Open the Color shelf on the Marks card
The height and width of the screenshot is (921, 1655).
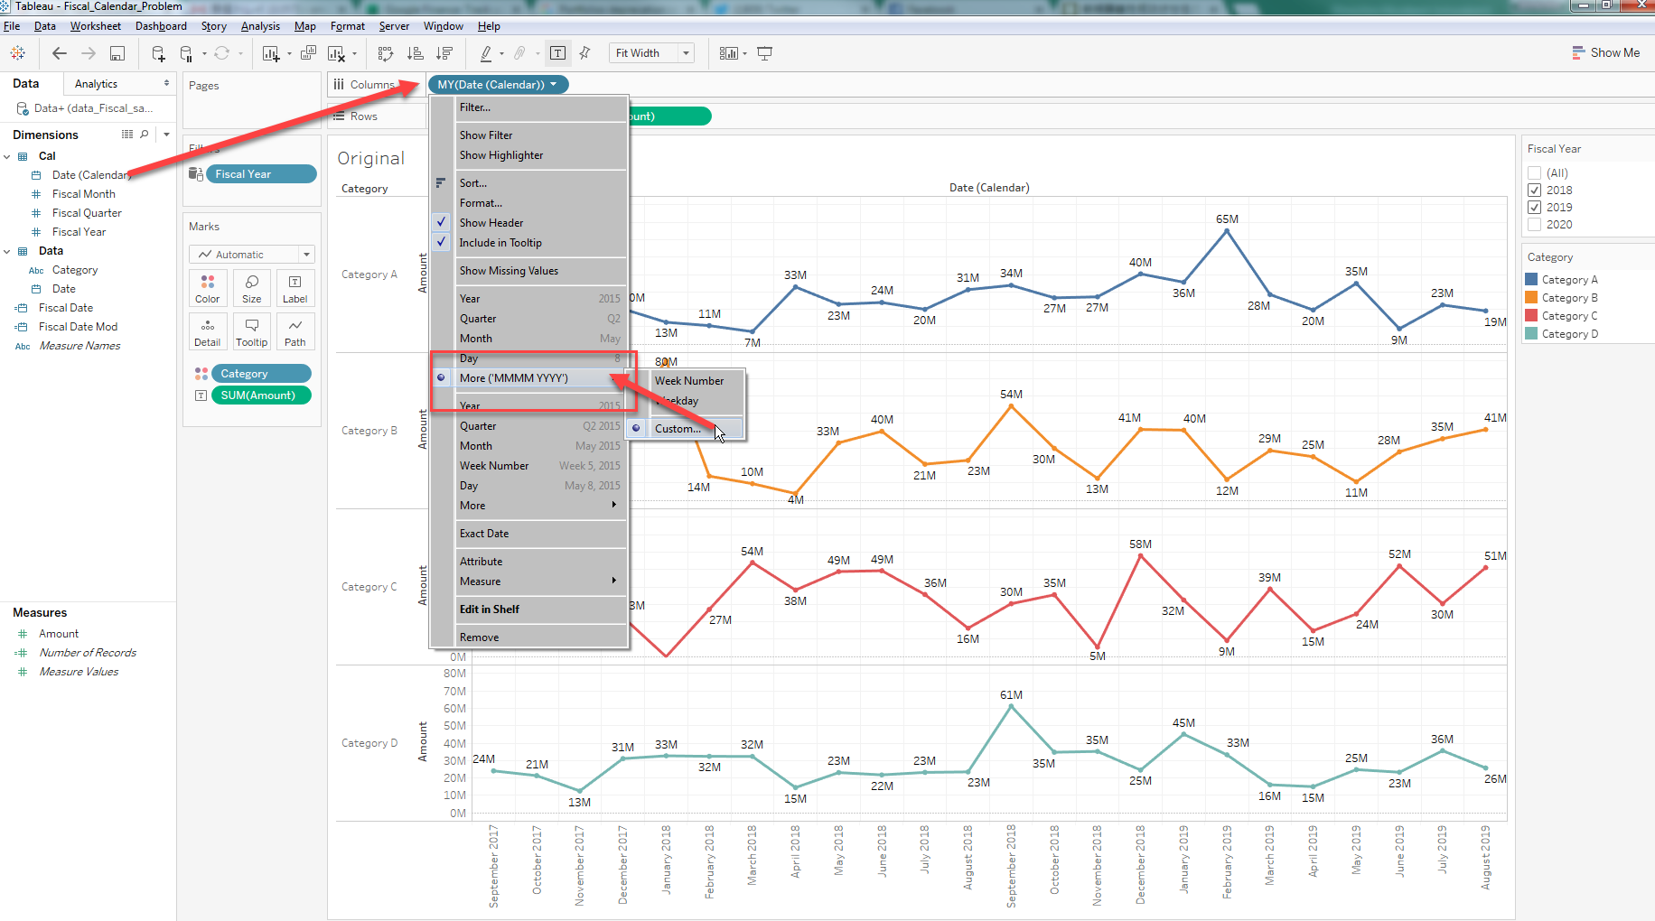pyautogui.click(x=207, y=288)
